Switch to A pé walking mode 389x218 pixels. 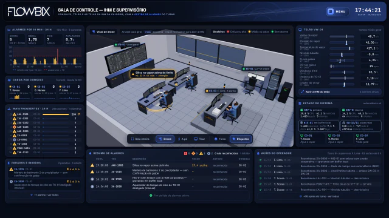pyautogui.click(x=182, y=139)
